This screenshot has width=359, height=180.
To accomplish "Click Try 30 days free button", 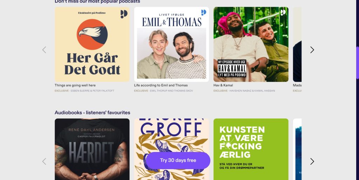I will click(178, 160).
